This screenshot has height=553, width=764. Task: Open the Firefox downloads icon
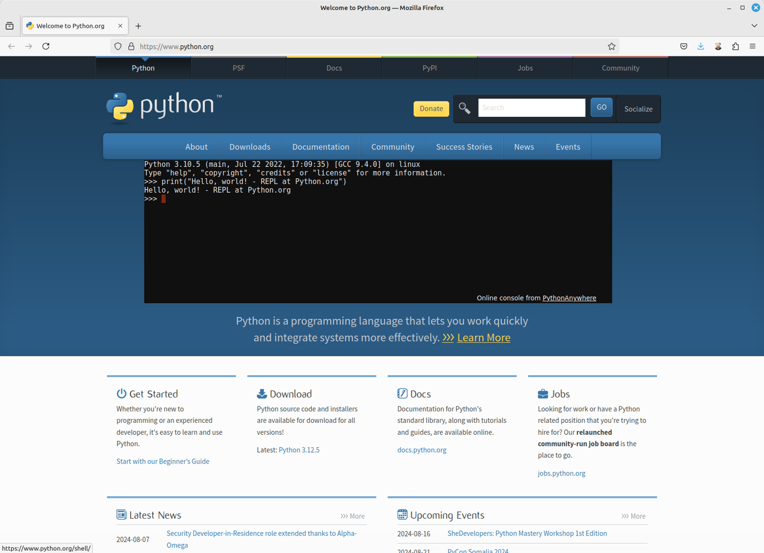point(701,46)
